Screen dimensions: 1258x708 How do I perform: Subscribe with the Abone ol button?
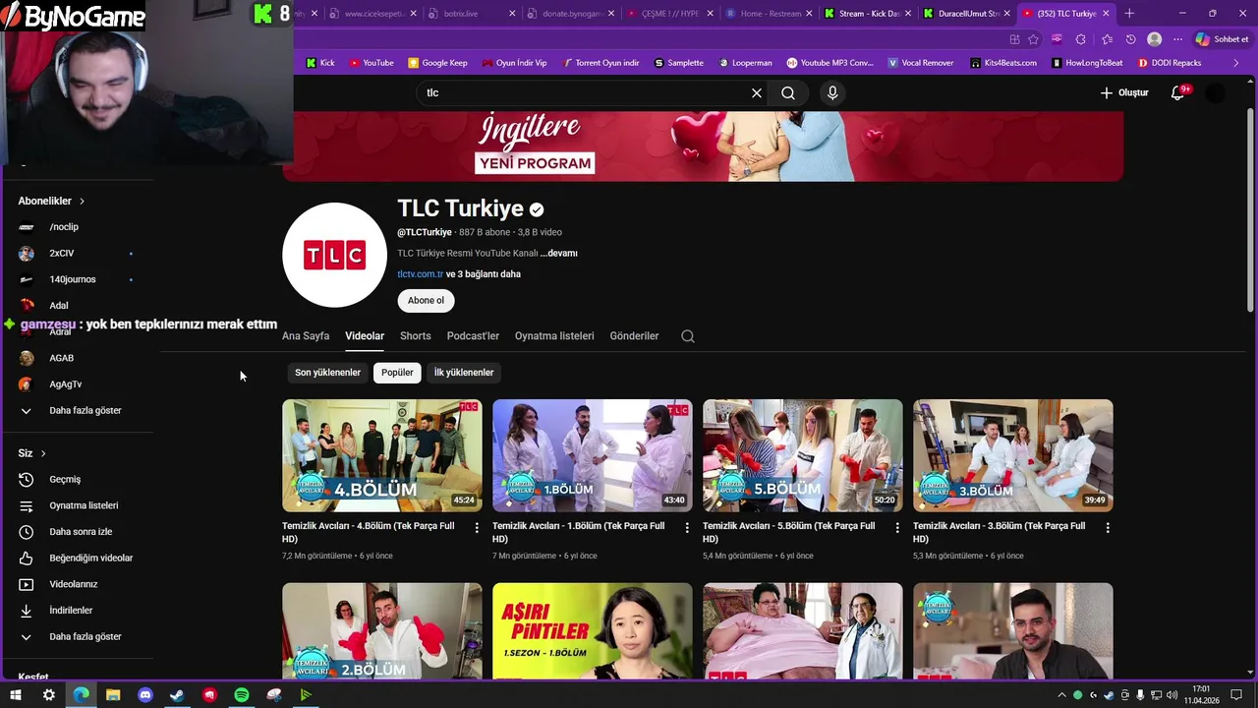426,300
